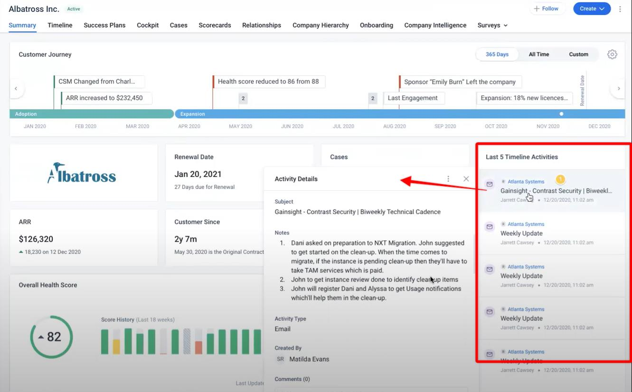Close the Activity Details panel
The width and height of the screenshot is (632, 392).
[x=466, y=179]
